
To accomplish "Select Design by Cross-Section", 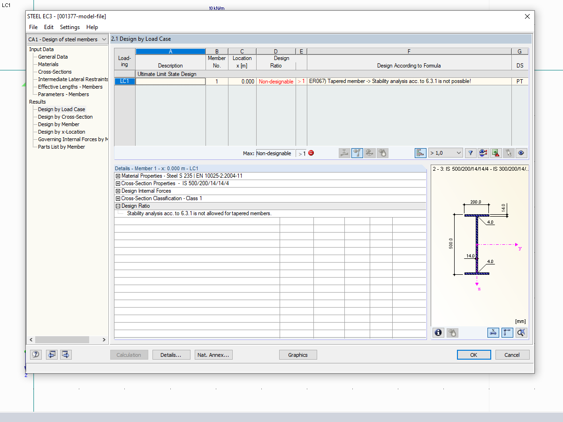I will tap(65, 117).
